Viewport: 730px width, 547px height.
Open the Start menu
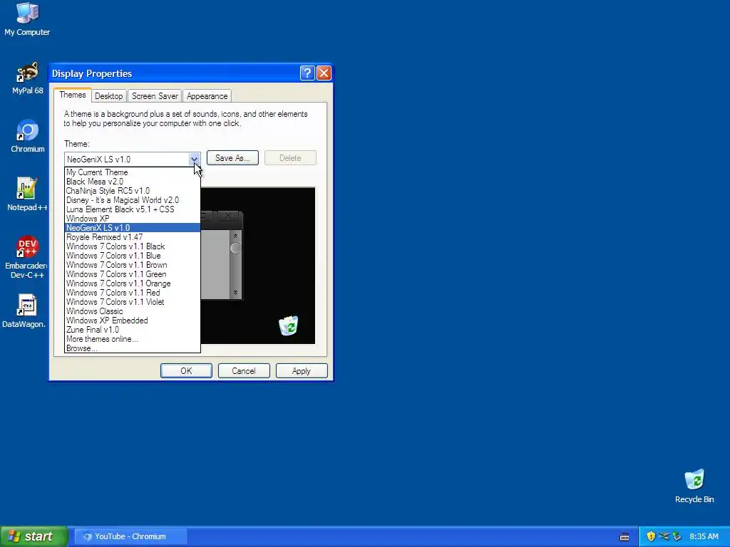point(34,536)
